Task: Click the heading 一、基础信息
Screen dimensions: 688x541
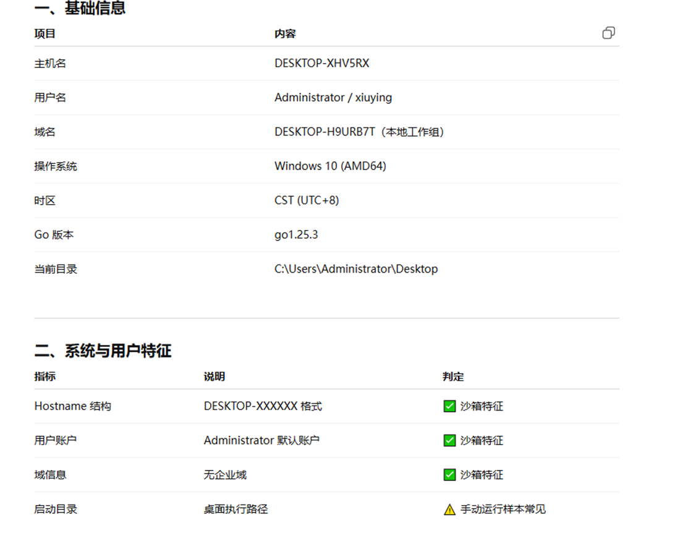Action: pyautogui.click(x=80, y=7)
